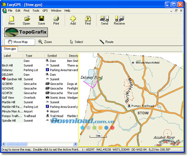Click the Delaney Pond label on the map

point(92,77)
